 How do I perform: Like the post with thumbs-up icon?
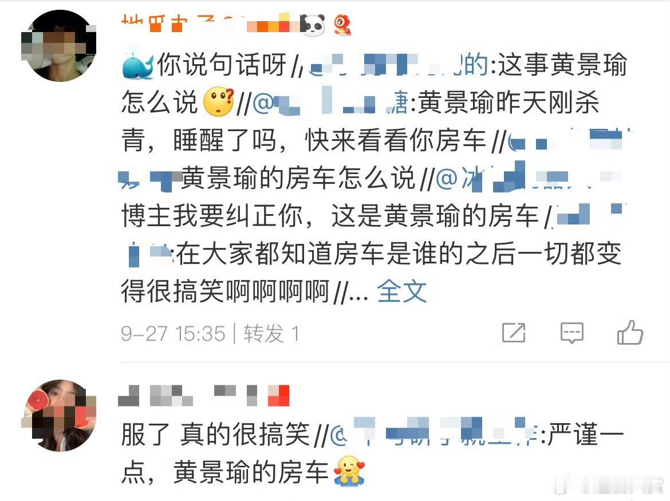630,332
